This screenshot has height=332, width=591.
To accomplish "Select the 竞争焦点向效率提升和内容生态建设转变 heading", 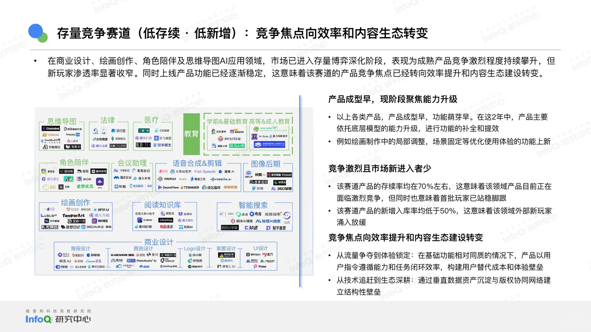I will point(406,238).
